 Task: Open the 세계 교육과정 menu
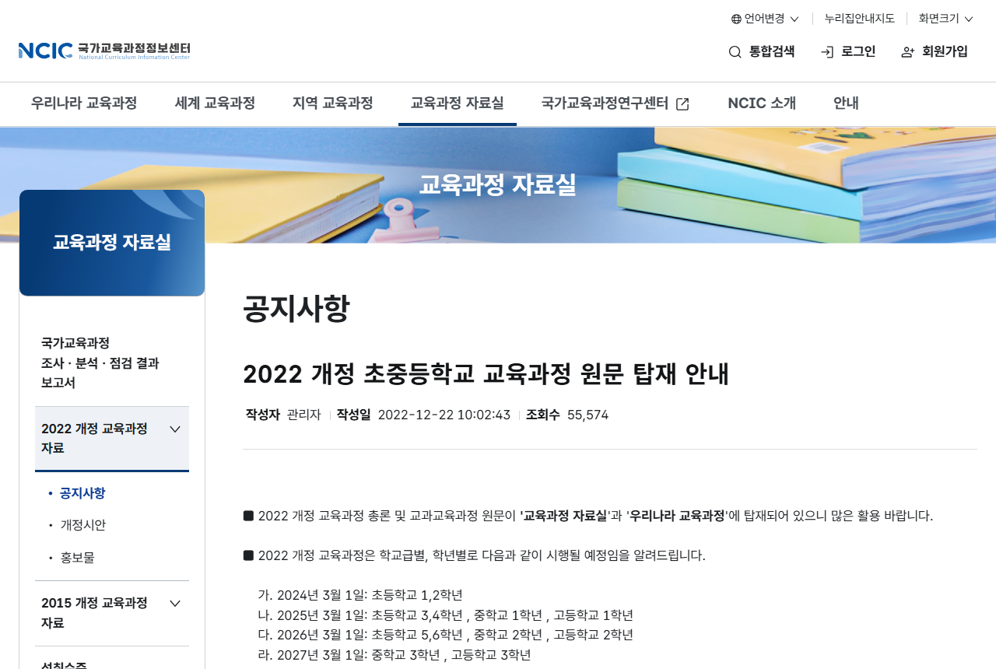[x=215, y=103]
